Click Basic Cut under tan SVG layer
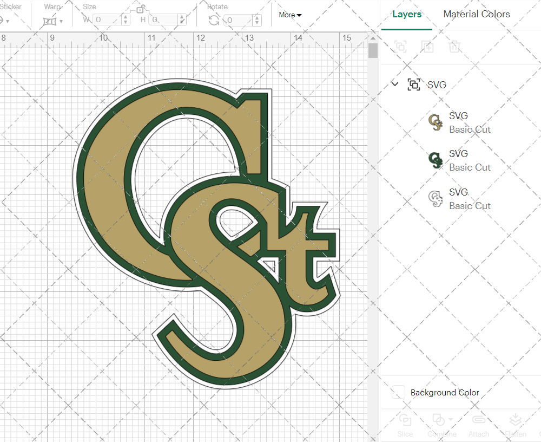This screenshot has height=442, width=541. (470, 129)
